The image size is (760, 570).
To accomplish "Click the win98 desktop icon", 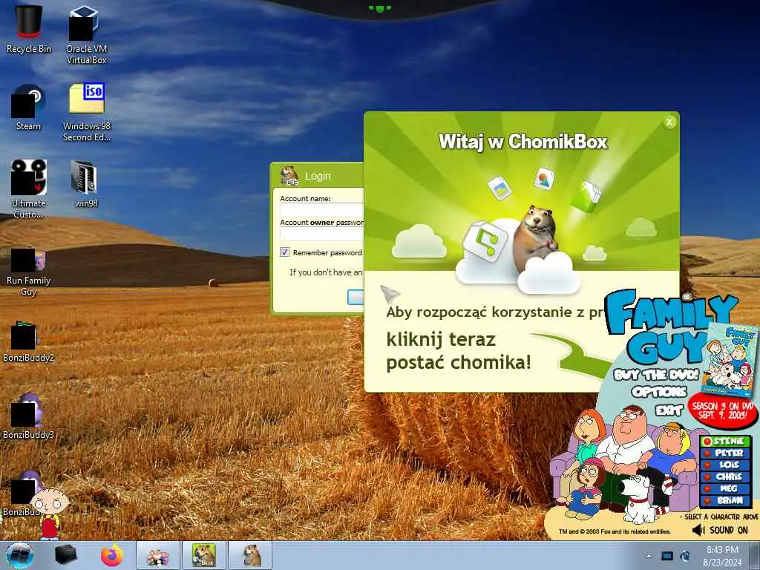I will click(x=86, y=184).
